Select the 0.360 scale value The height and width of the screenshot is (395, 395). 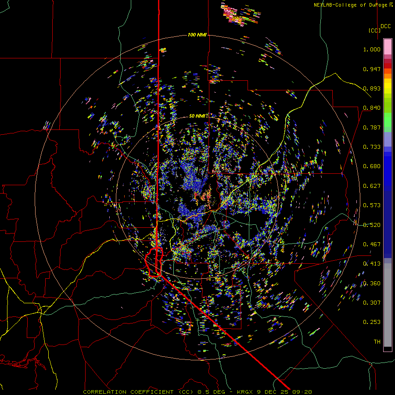372,284
